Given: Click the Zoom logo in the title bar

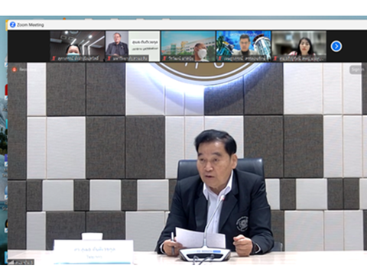Looking at the screenshot, I should tap(12, 24).
